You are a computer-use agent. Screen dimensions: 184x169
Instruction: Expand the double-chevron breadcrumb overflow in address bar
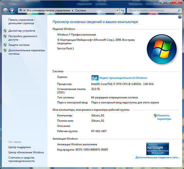coord(25,10)
